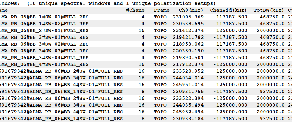
Task: Select row name ALMA_RB_06#BB_3#SW-04#FULL_RES
Action: click(x=44, y=58)
